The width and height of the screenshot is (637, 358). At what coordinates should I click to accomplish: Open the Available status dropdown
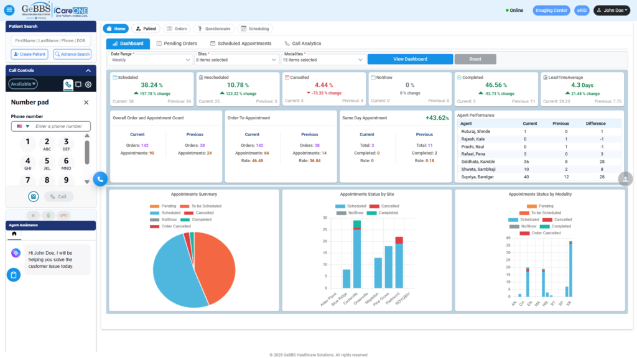pos(23,84)
